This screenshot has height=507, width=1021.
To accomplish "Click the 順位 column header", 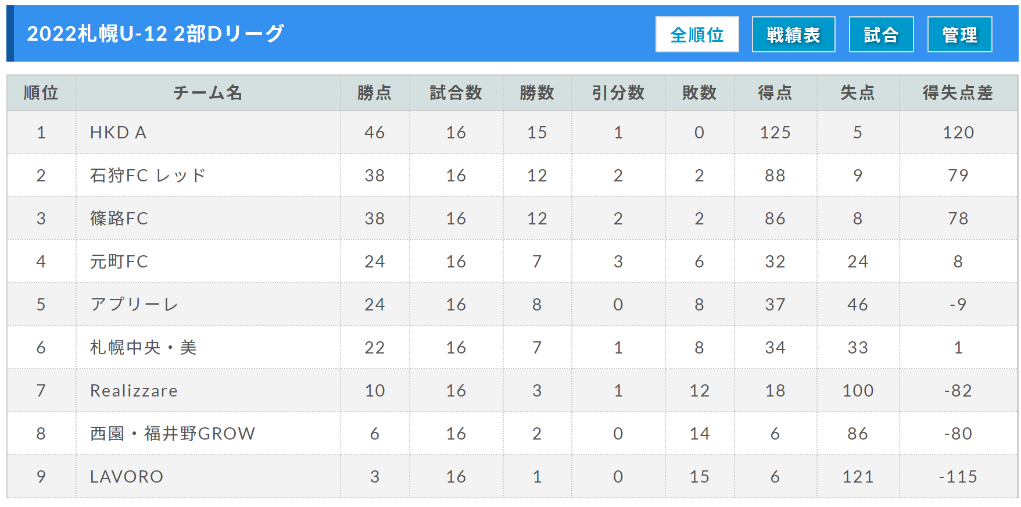I will [x=41, y=92].
